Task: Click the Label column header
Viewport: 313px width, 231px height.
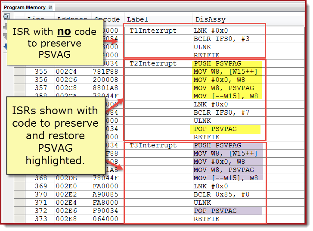Action: click(137, 19)
